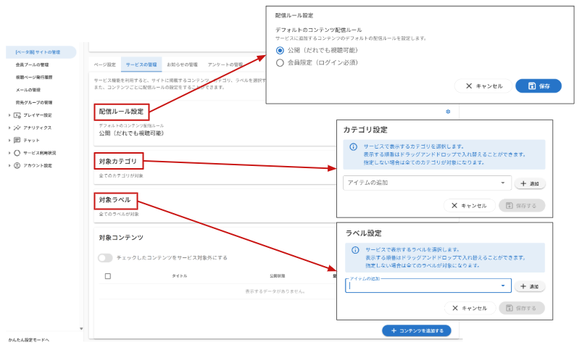Click the info icon in ラベル設定 dialog
582x345 pixels.
(355, 249)
